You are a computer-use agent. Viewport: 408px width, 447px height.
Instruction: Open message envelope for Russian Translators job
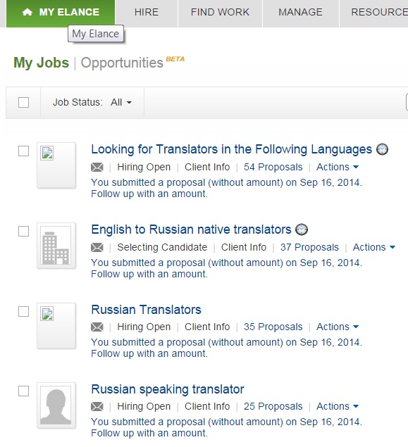[97, 327]
